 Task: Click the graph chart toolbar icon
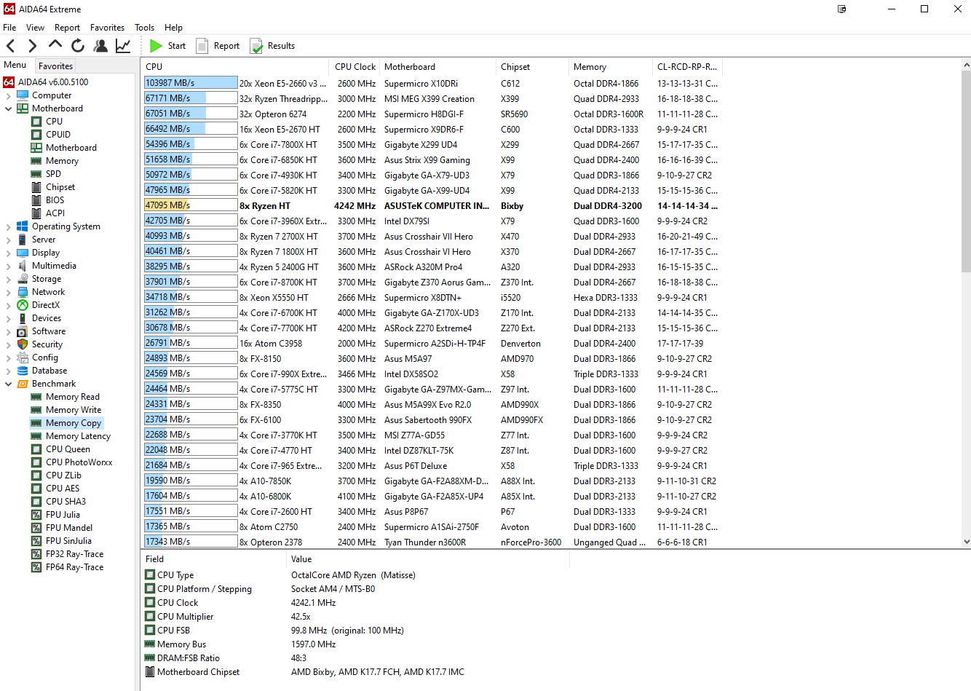(x=123, y=46)
